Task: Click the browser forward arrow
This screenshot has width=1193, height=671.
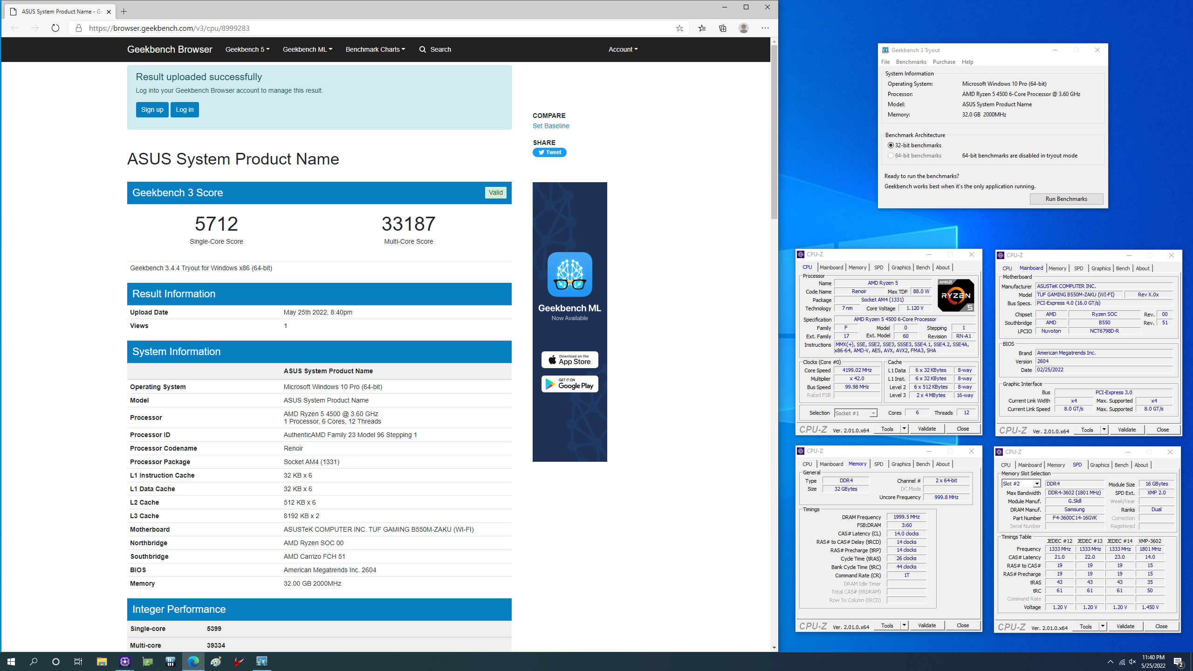Action: [x=35, y=28]
